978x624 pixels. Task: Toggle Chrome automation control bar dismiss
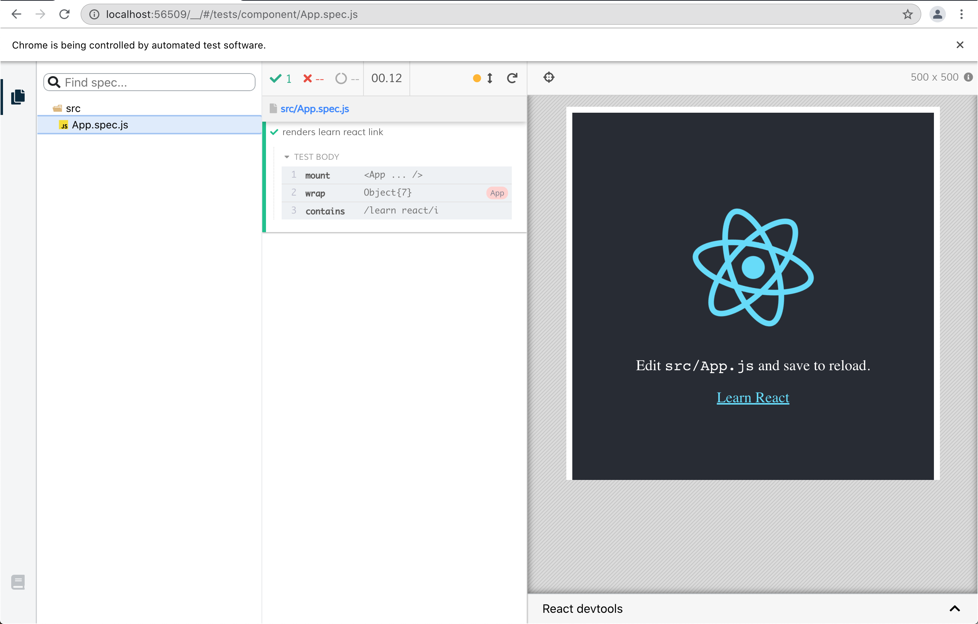pyautogui.click(x=960, y=45)
